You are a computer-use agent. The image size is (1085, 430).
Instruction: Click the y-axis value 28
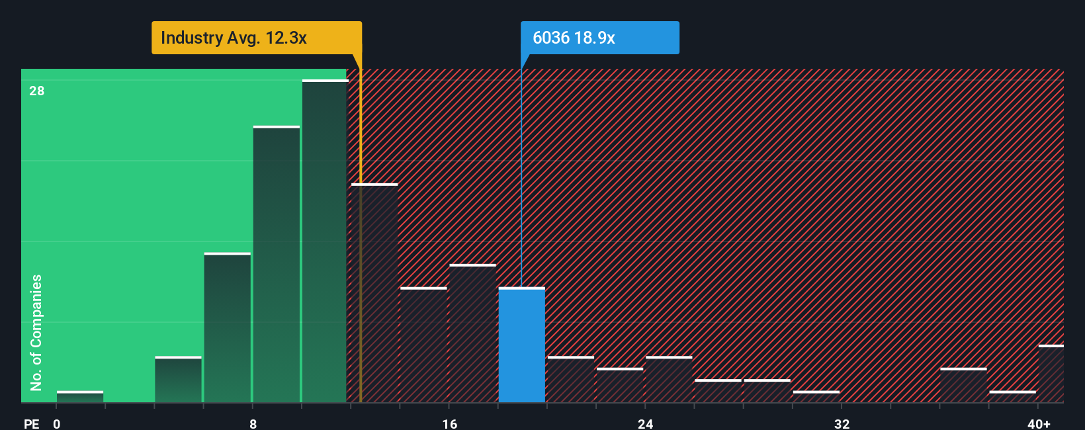(37, 91)
